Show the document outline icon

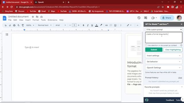tap(7, 34)
